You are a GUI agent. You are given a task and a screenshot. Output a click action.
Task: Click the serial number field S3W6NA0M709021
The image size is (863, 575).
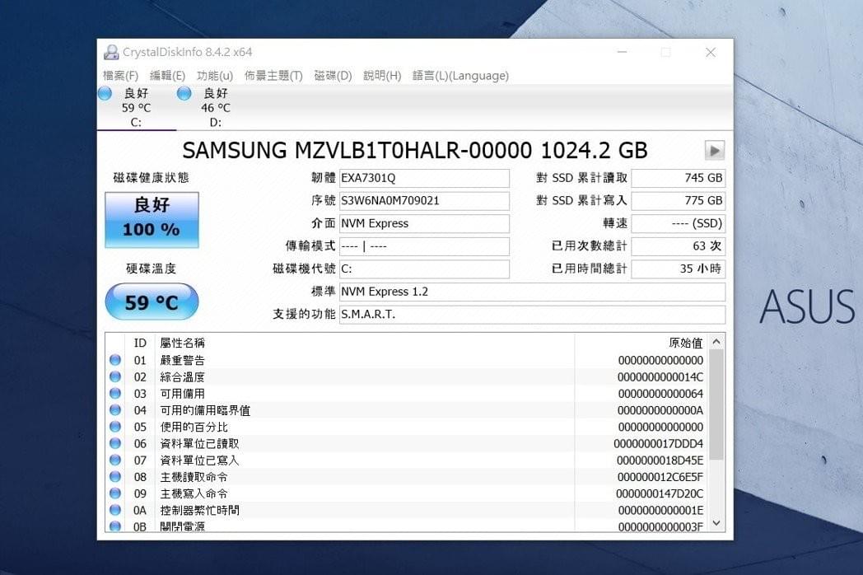click(x=424, y=200)
